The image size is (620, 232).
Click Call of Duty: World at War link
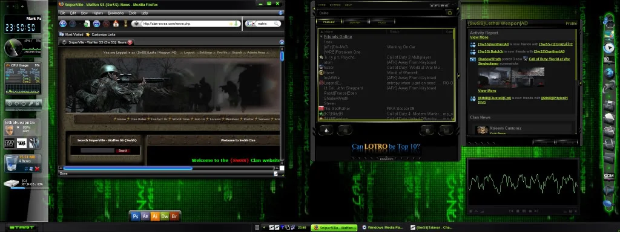549,59
